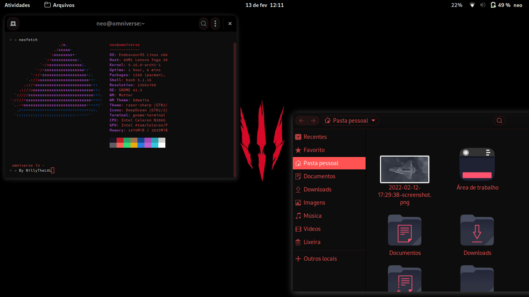Select Pasta pessoal in the sidebar
This screenshot has width=529, height=297.
pyautogui.click(x=329, y=163)
